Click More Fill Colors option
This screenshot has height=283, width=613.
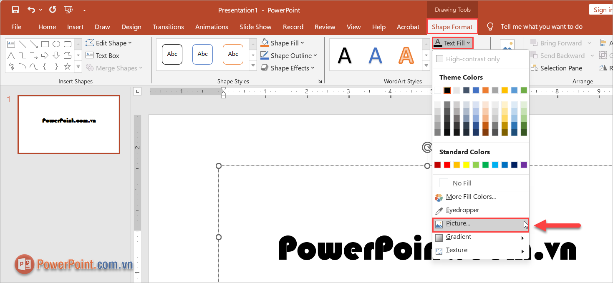tap(472, 196)
